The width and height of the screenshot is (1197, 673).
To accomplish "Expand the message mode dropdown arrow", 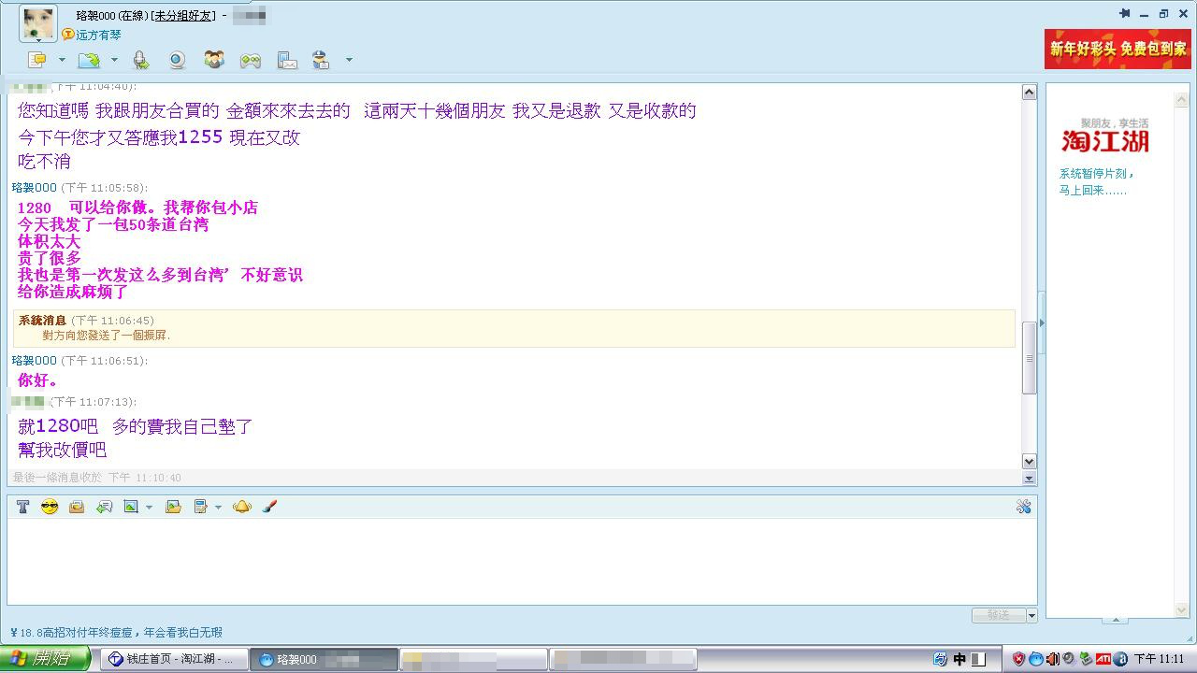I will pyautogui.click(x=62, y=60).
